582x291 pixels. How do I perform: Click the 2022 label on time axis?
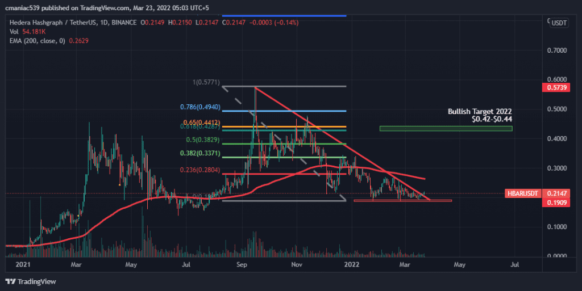pyautogui.click(x=351, y=264)
